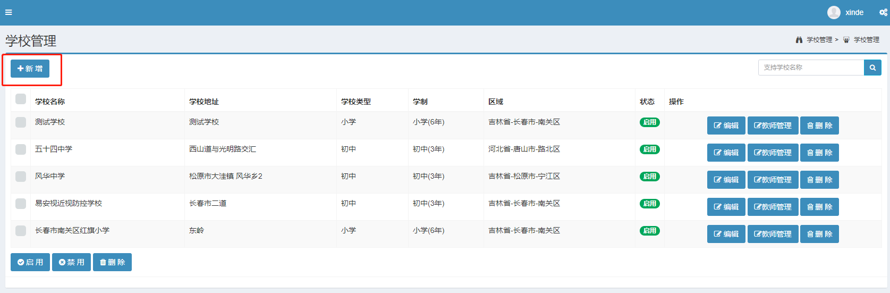Click the first 学校管理 breadcrumb link
Viewport: 890px width, 293px height.
[x=819, y=40]
